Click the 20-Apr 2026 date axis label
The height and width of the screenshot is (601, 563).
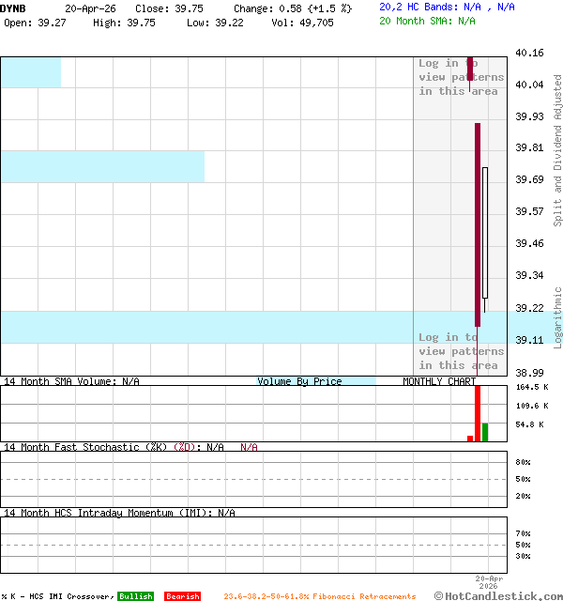(x=489, y=582)
